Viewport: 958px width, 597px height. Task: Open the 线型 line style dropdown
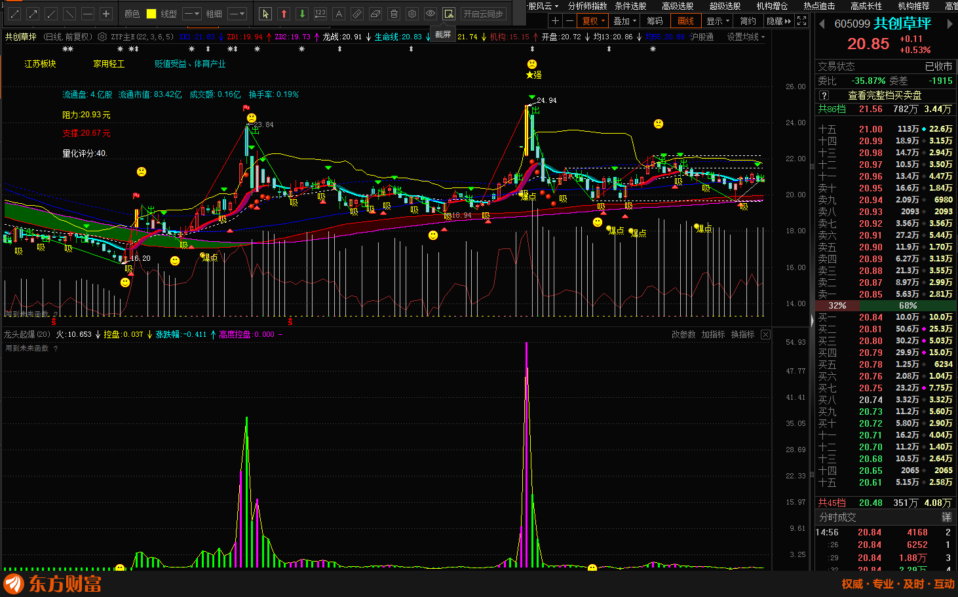[191, 14]
